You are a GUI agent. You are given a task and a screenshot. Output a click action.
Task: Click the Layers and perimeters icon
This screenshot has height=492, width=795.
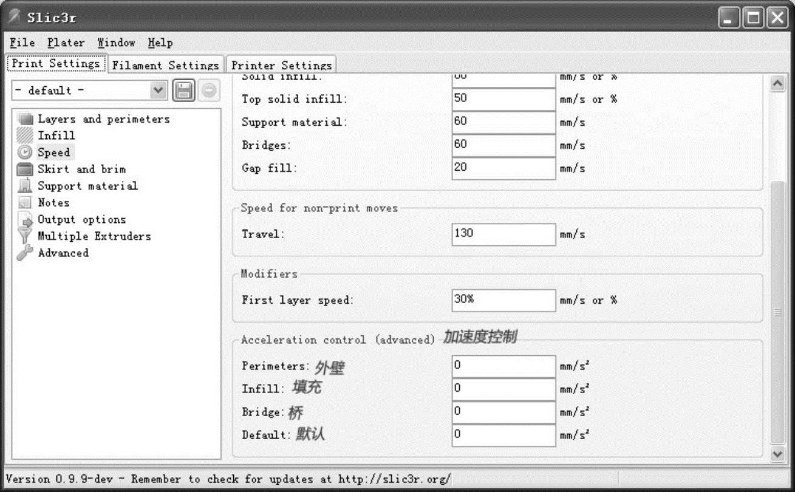point(25,119)
